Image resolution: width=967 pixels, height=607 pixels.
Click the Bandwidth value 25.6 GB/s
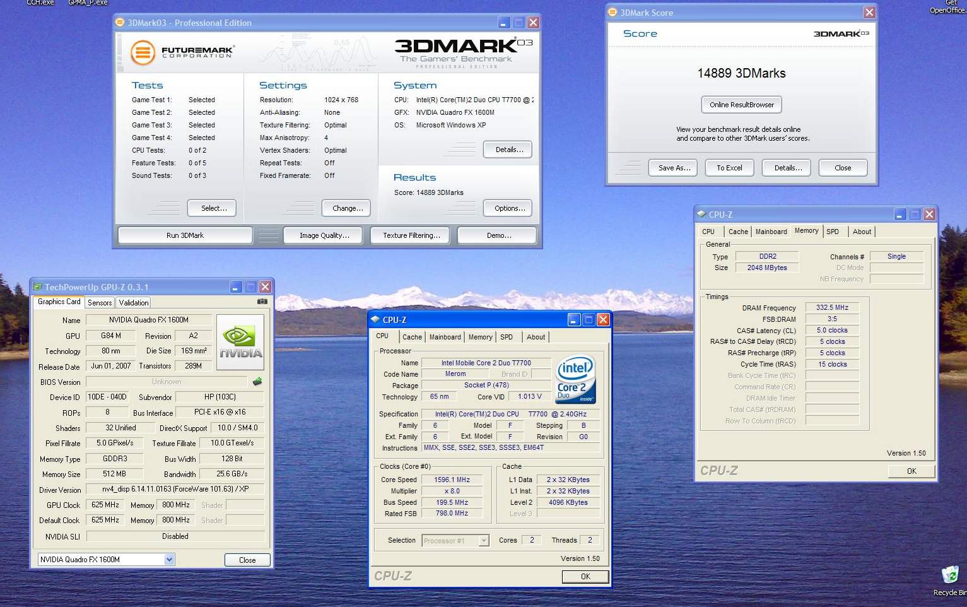232,474
